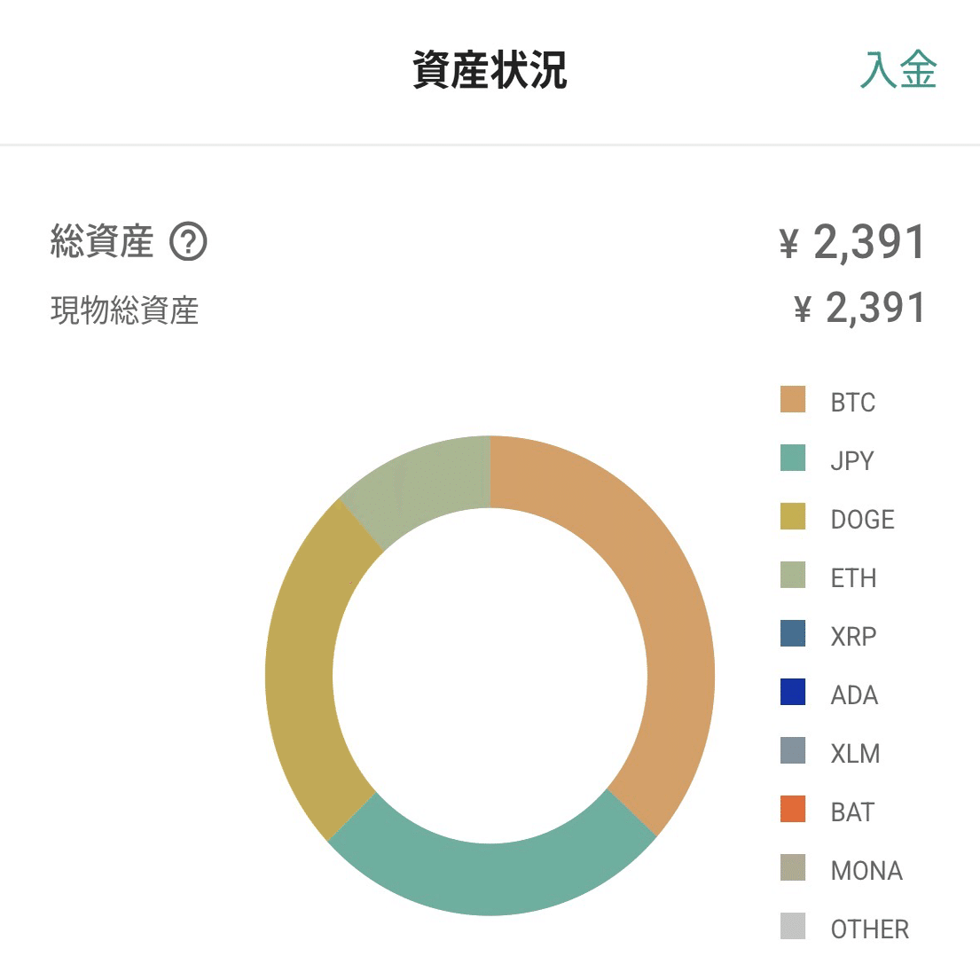Click the teal JPY legend icon

coord(792,460)
